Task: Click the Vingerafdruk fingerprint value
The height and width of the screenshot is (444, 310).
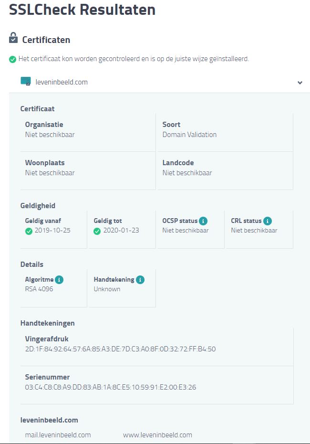Action: pos(120,349)
